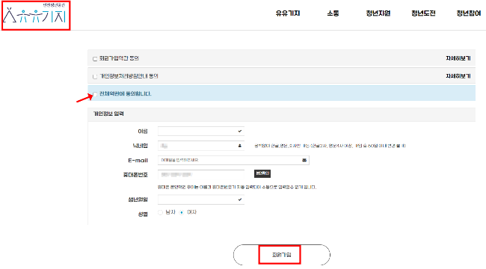Image resolution: width=486 pixels, height=269 pixels.
Task: View 자세히보기 for 회원가입약관
Action: 458,58
